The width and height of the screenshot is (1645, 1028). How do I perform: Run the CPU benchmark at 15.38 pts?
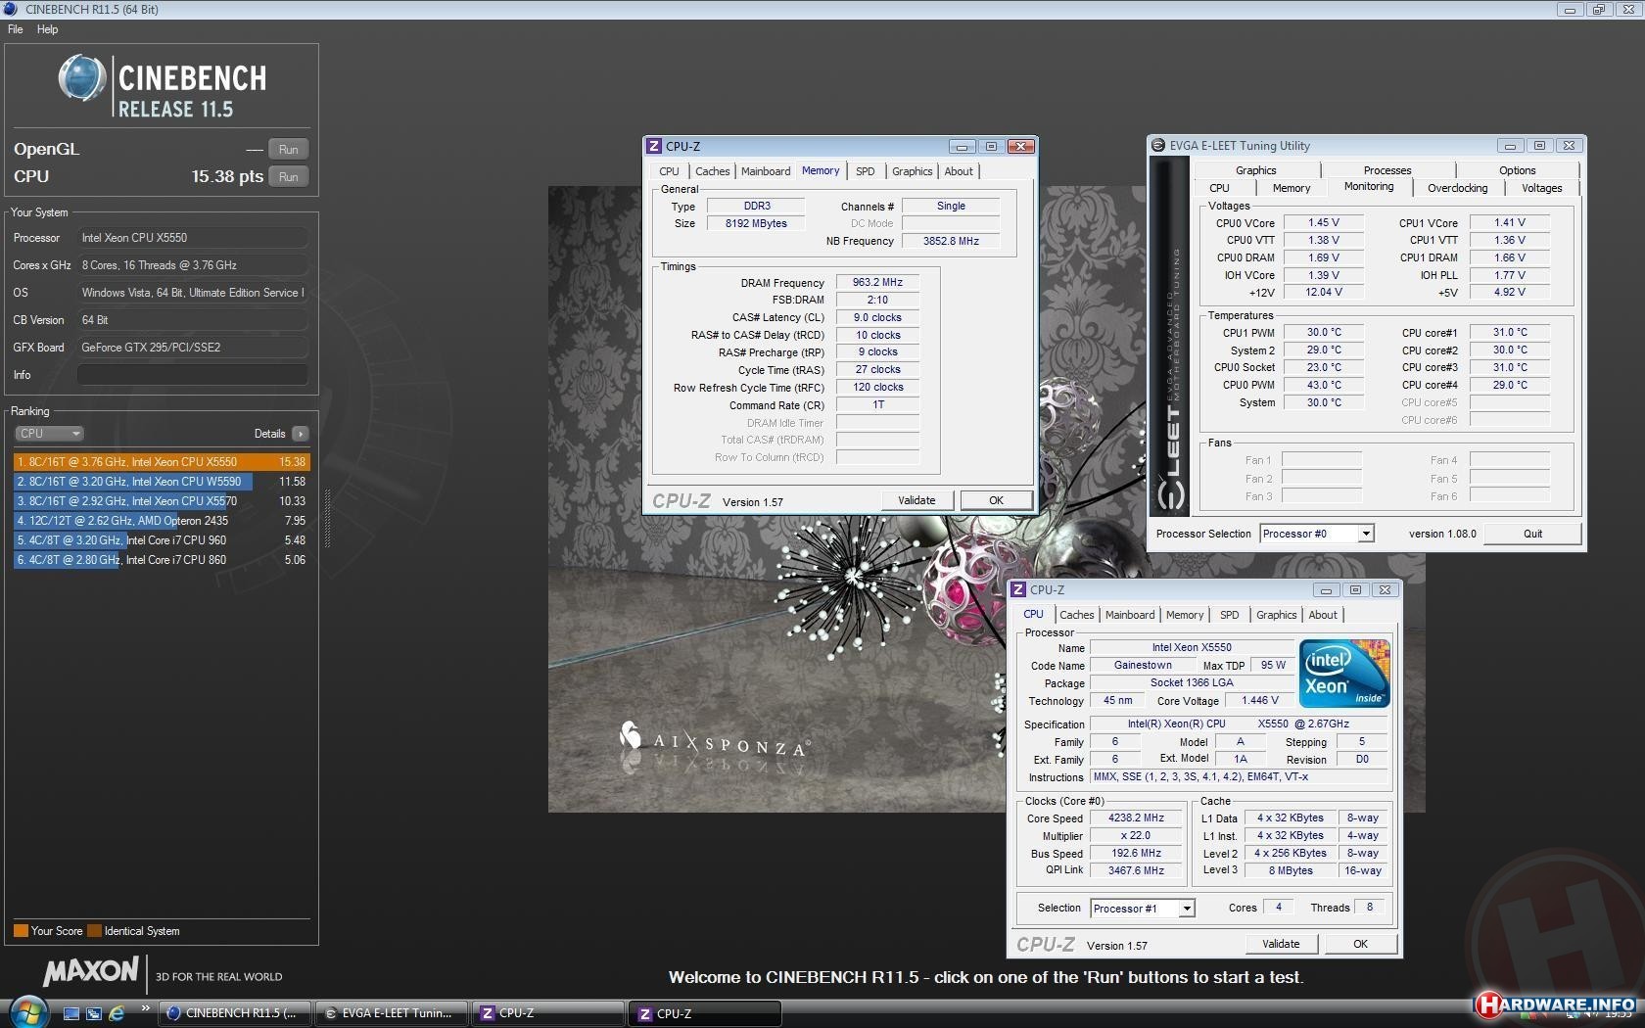288,177
